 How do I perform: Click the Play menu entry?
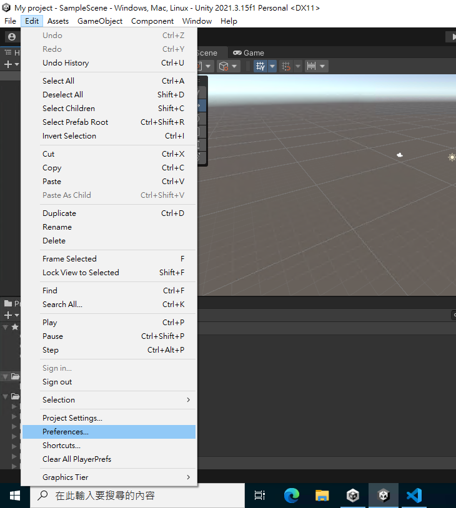coord(109,323)
